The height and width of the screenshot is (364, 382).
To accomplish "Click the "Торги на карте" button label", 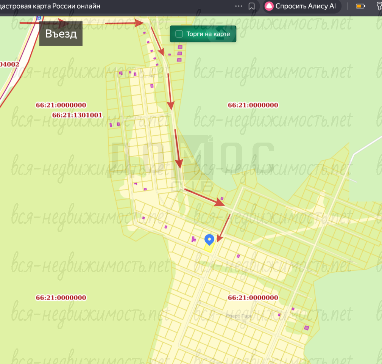I will point(208,34).
